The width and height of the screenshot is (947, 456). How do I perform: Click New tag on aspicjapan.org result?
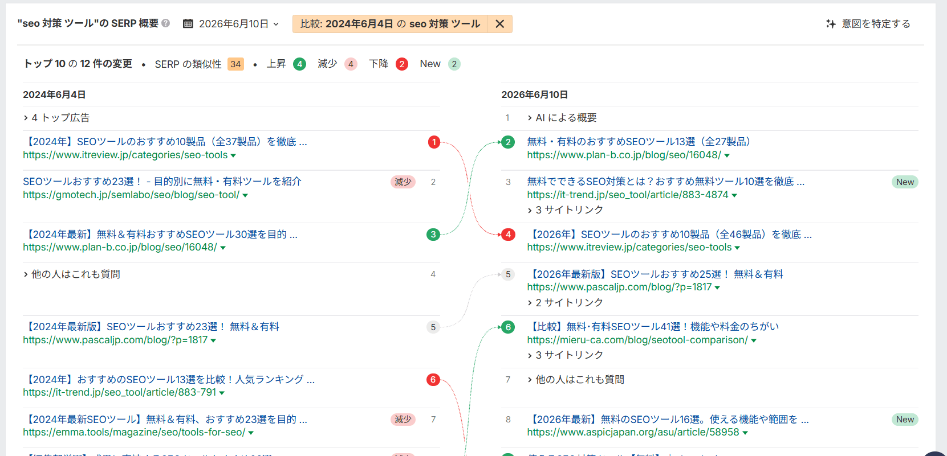pyautogui.click(x=905, y=420)
